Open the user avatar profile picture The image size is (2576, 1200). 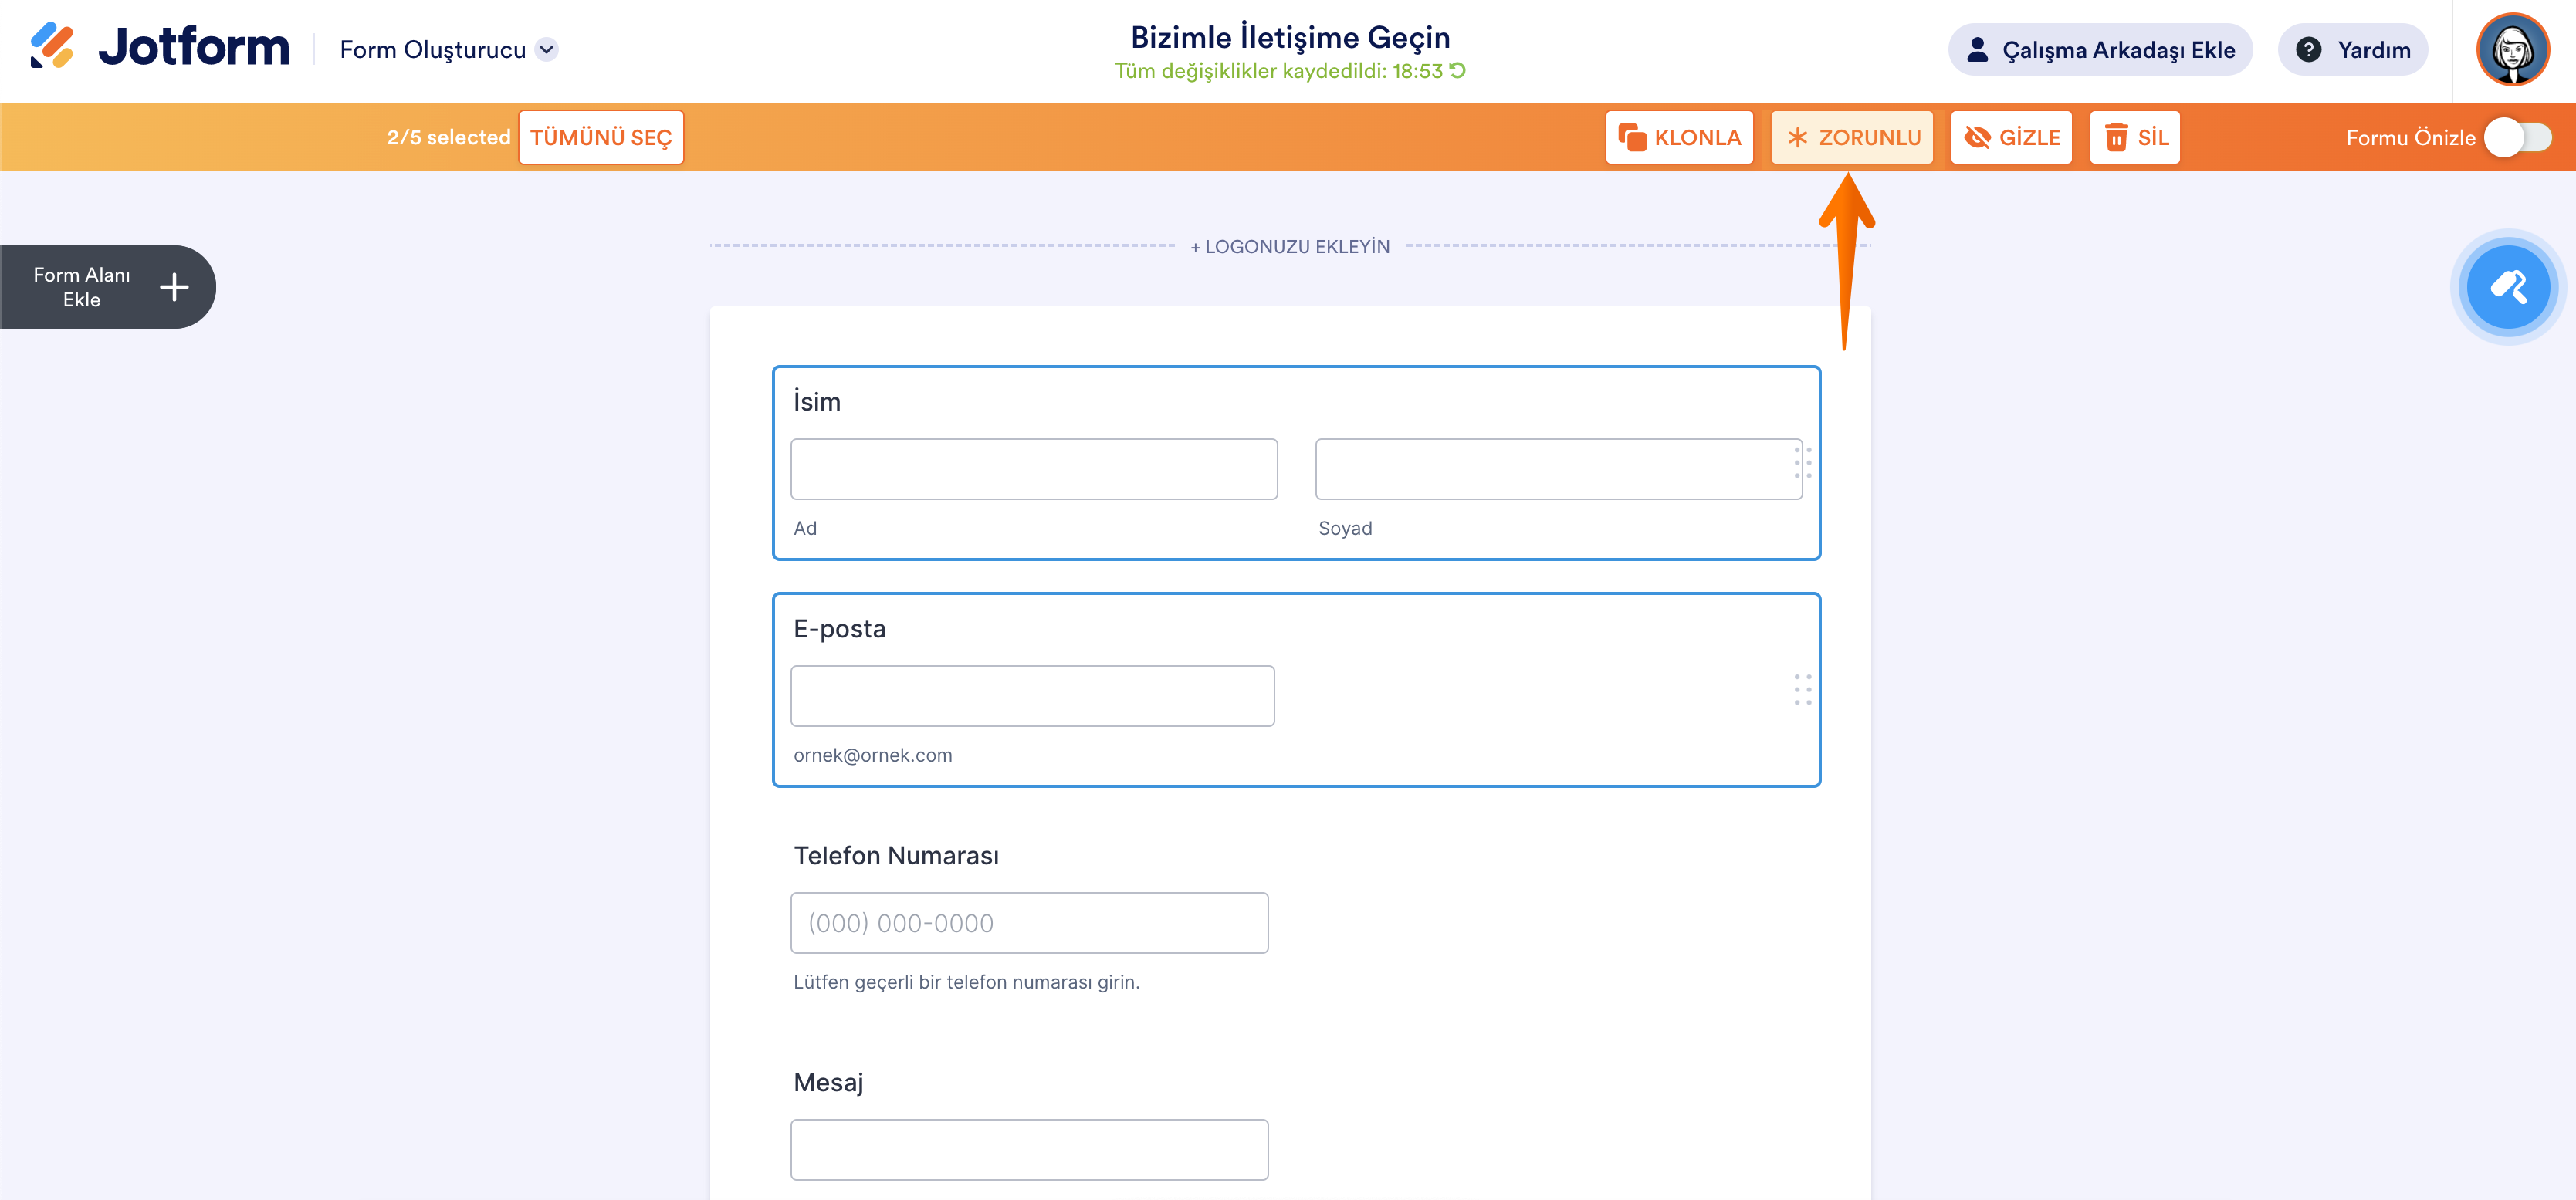[2511, 50]
